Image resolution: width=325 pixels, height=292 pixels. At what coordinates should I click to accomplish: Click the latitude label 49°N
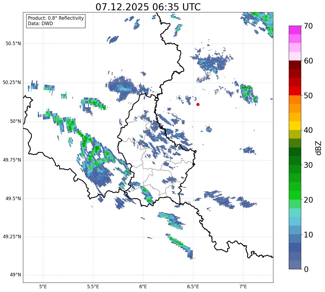[x=15, y=275]
